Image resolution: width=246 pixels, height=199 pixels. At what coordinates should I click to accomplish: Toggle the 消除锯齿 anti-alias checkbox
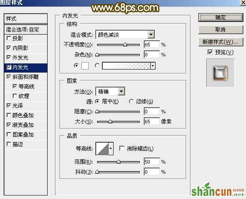click(122, 148)
